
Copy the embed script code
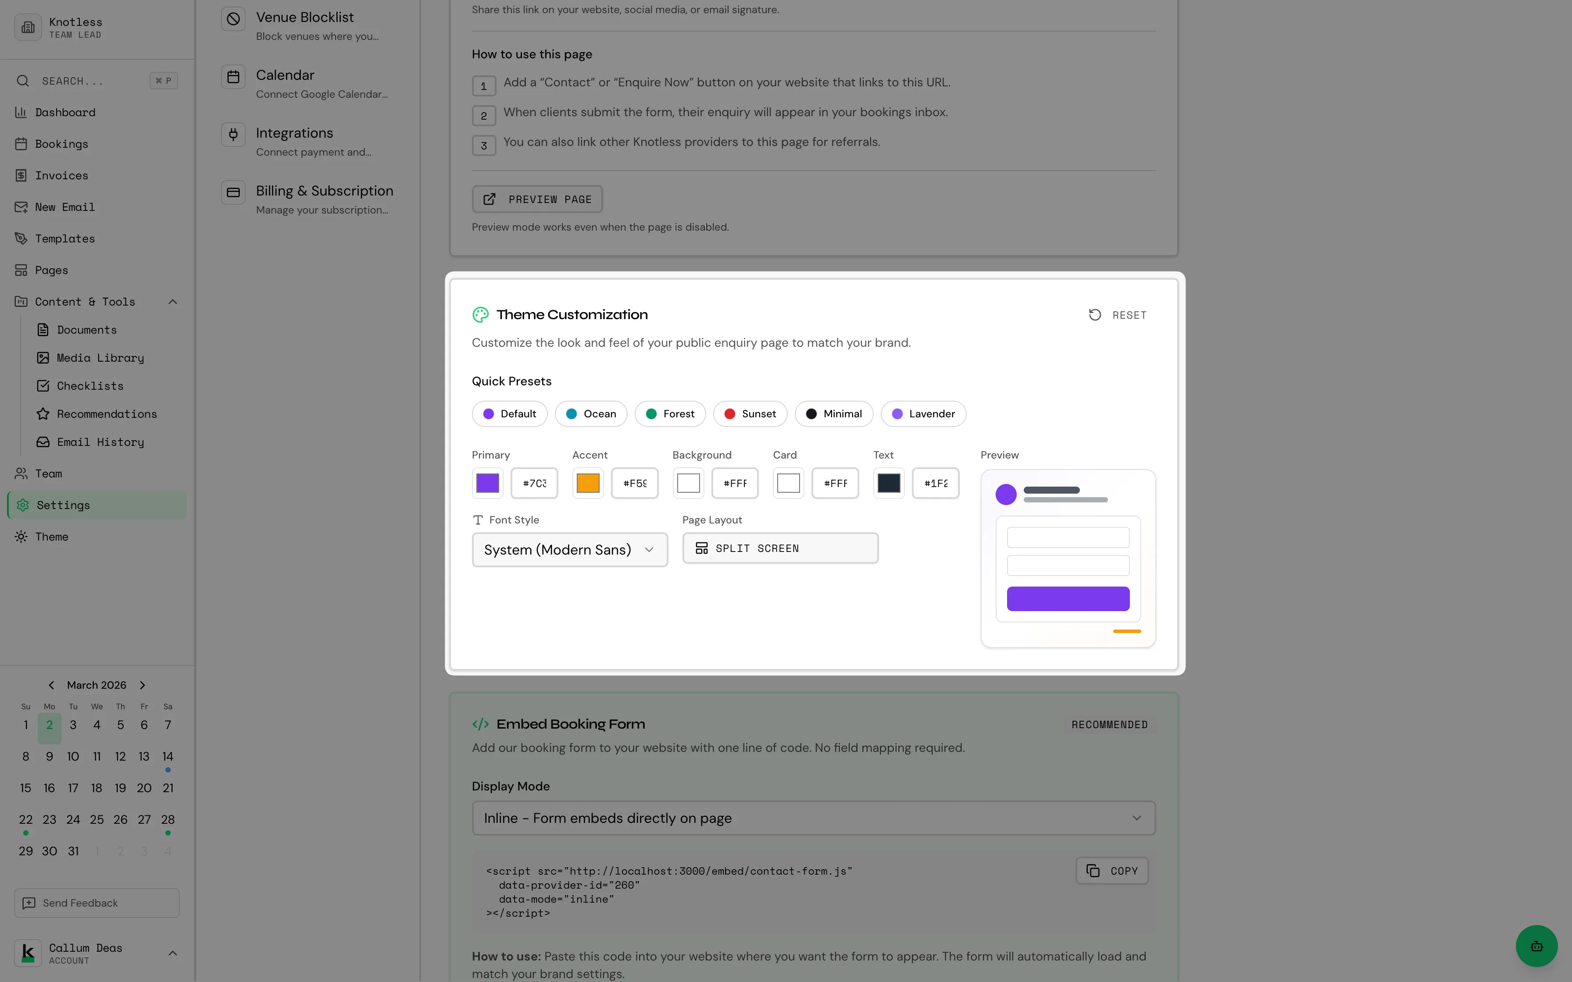pos(1111,870)
